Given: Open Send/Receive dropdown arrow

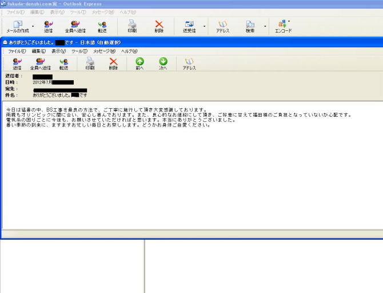Looking at the screenshot, I should tap(205, 26).
